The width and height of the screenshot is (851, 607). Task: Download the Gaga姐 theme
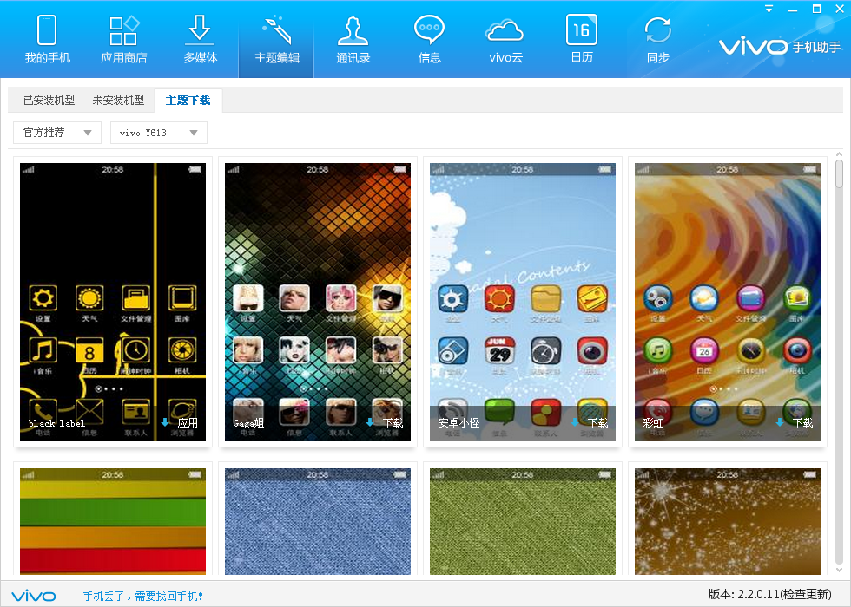tap(385, 423)
